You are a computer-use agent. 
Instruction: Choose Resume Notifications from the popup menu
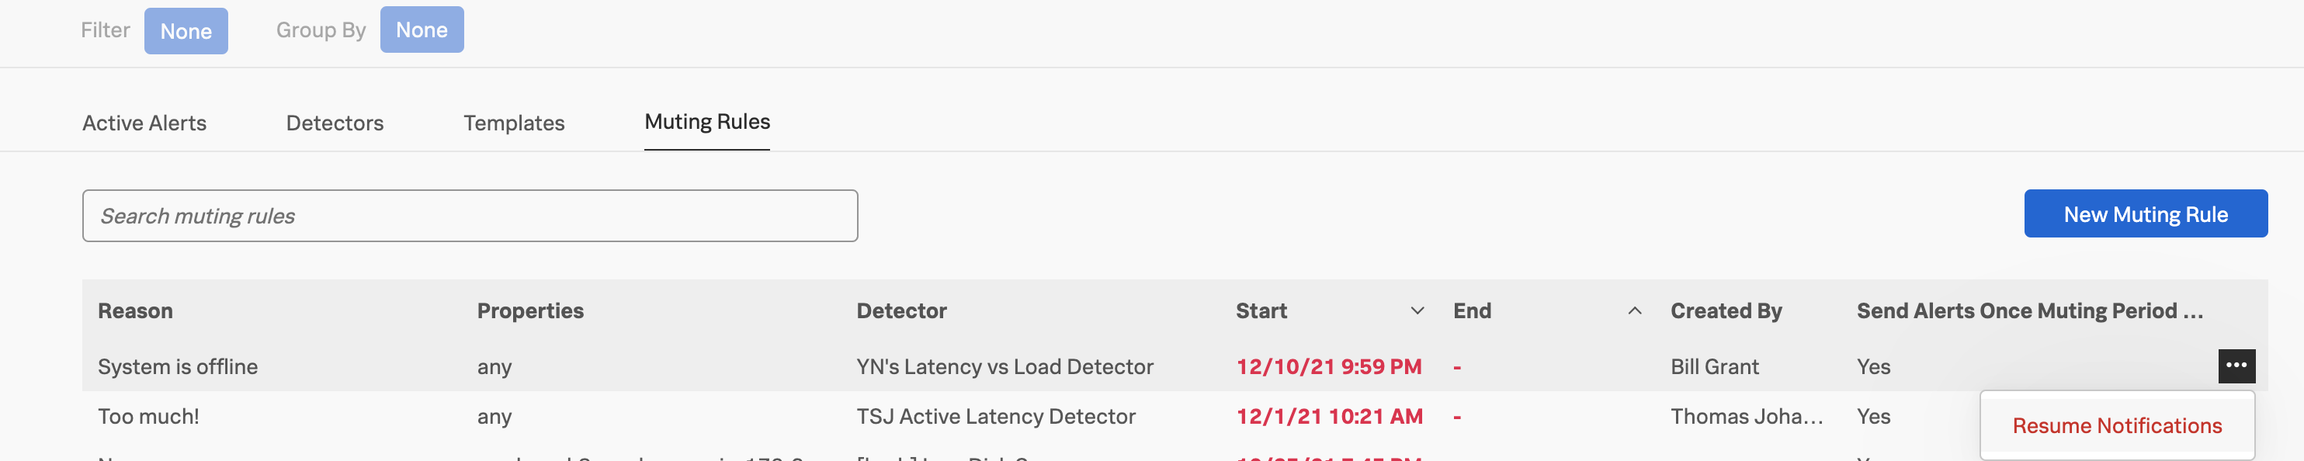[x=2116, y=426]
